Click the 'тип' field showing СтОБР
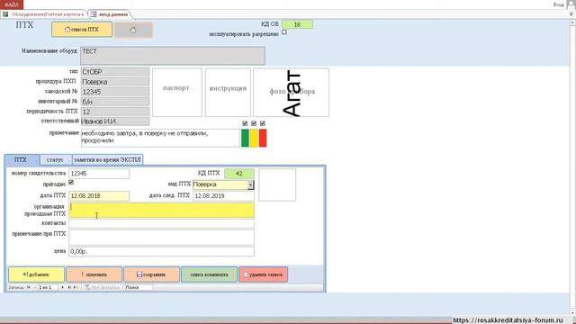The image size is (576, 324). point(115,71)
